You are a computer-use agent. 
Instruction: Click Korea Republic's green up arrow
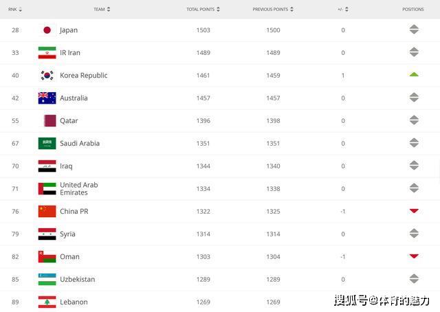pos(414,74)
